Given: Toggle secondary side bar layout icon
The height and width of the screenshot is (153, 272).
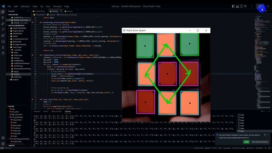Looking at the screenshot, I should point(241,6).
